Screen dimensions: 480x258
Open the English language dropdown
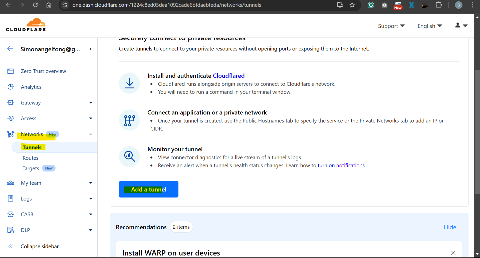(x=430, y=26)
